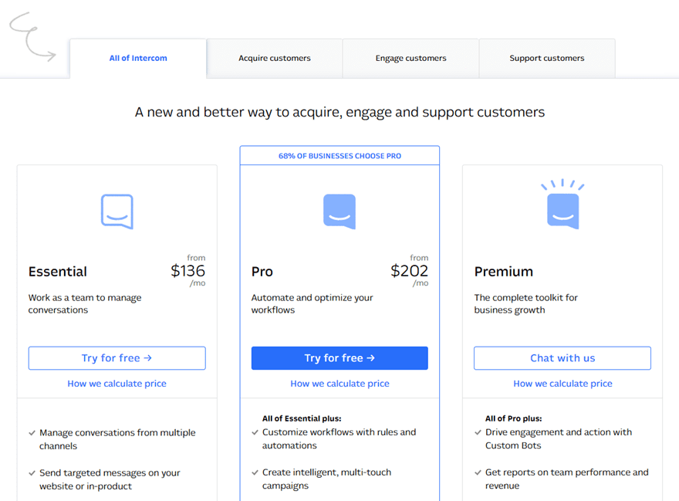Click the curved arrow doodle icon
The width and height of the screenshot is (679, 501).
32,36
